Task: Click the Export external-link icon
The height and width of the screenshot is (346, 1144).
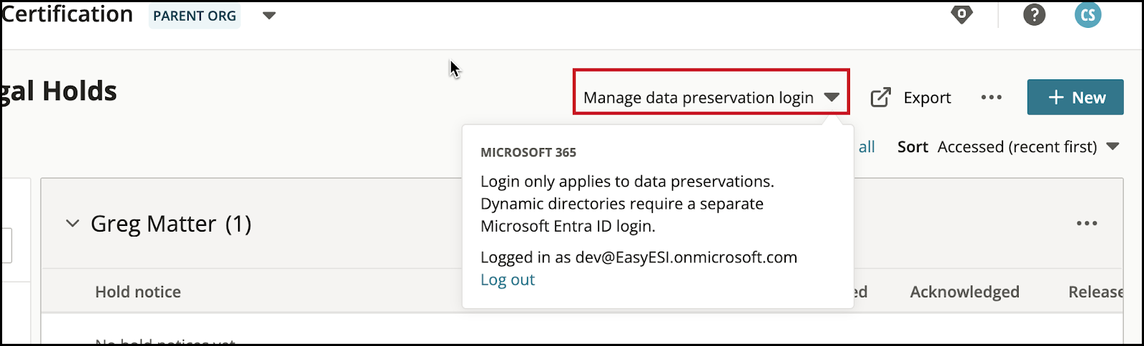Action: pos(881,97)
